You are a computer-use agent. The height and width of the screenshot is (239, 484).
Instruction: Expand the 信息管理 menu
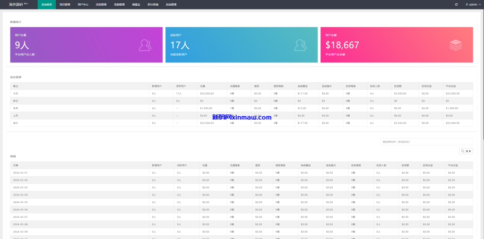point(101,4)
